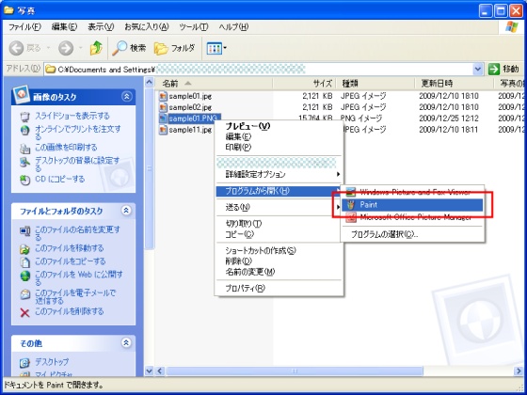The width and height of the screenshot is (527, 395).
Task: Click the sample11.jpg file icon
Action: tap(163, 130)
